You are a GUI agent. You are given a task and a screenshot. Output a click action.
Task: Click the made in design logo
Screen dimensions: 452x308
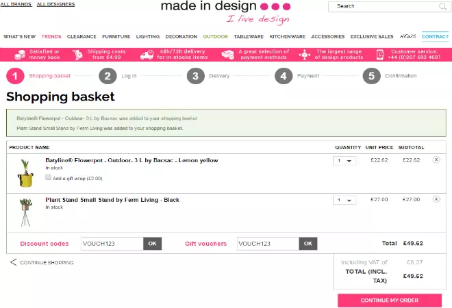click(225, 12)
